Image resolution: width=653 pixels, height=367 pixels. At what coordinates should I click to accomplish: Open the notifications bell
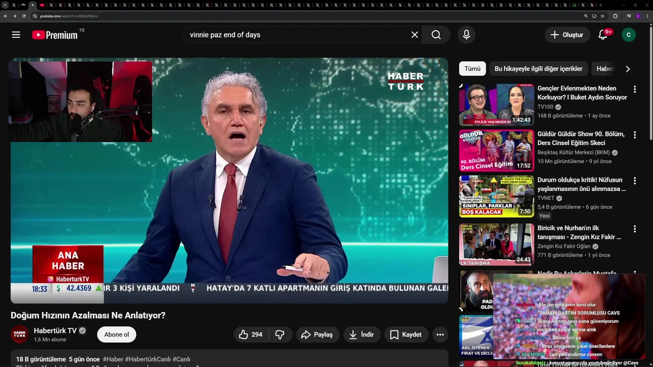coord(603,35)
